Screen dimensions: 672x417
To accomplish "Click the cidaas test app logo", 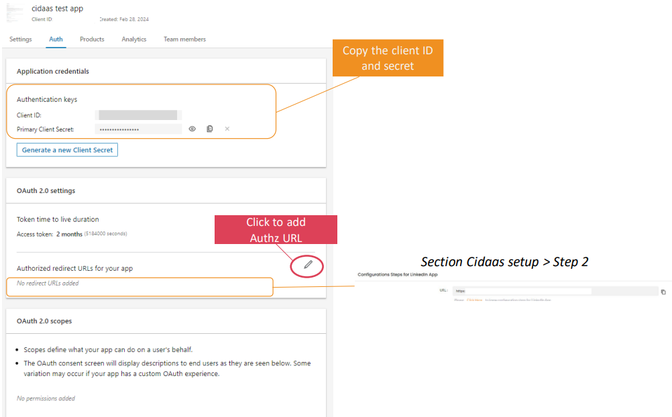I will pos(14,13).
